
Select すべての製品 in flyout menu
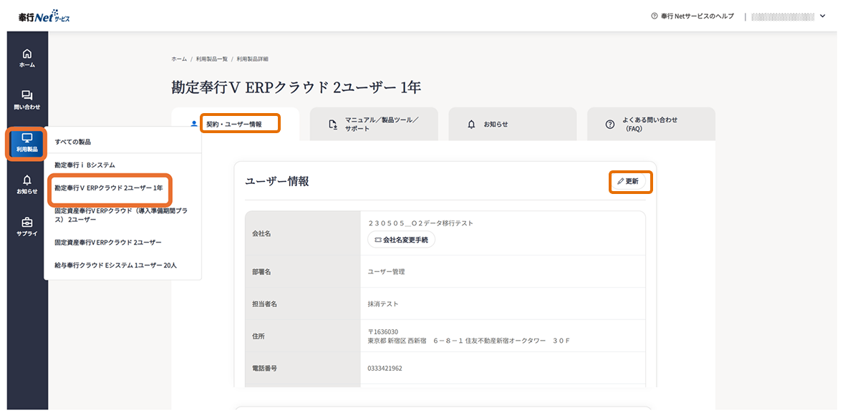click(x=73, y=142)
